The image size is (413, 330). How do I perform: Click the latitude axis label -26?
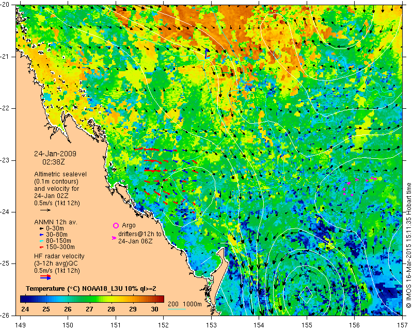[5, 315]
